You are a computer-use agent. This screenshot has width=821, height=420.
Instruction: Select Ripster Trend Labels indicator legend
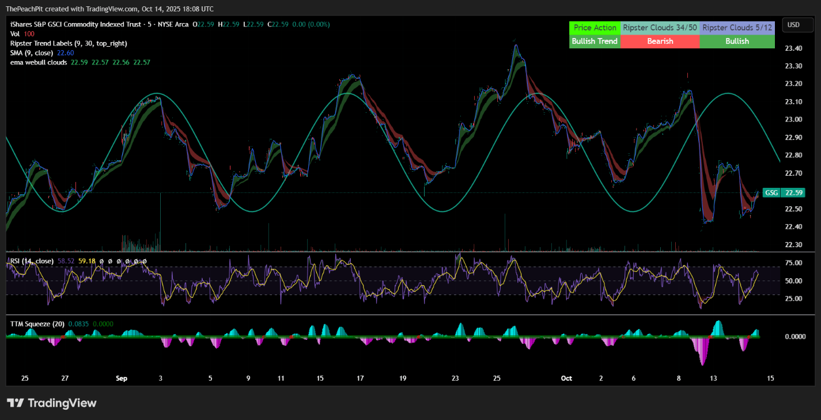point(69,43)
